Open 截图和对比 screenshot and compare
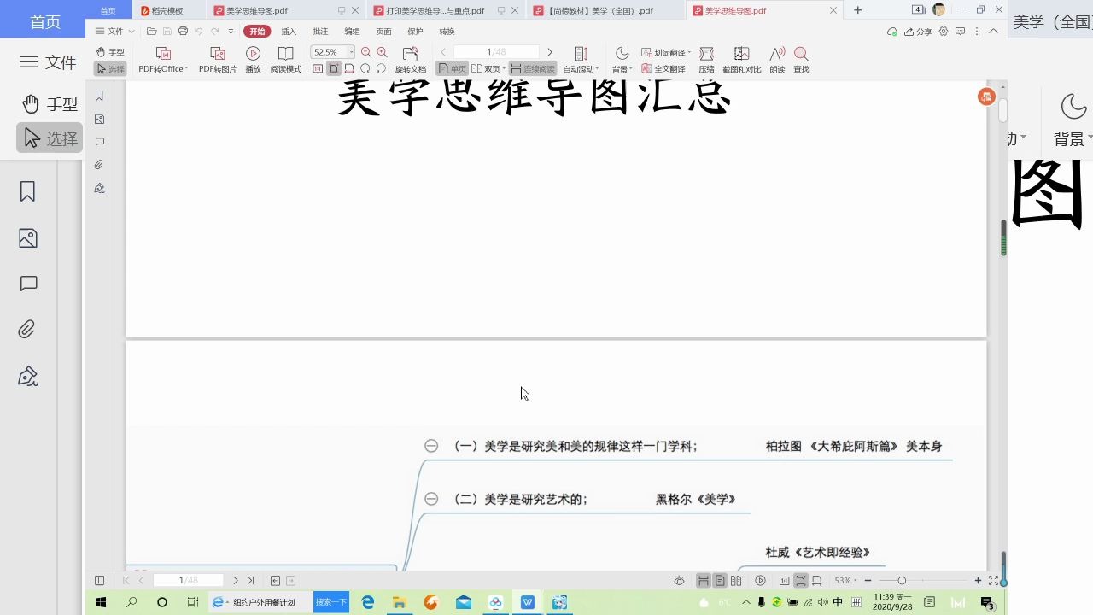1093x615 pixels. (x=741, y=60)
